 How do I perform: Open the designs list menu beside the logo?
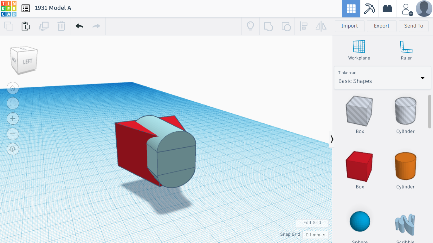[25, 9]
